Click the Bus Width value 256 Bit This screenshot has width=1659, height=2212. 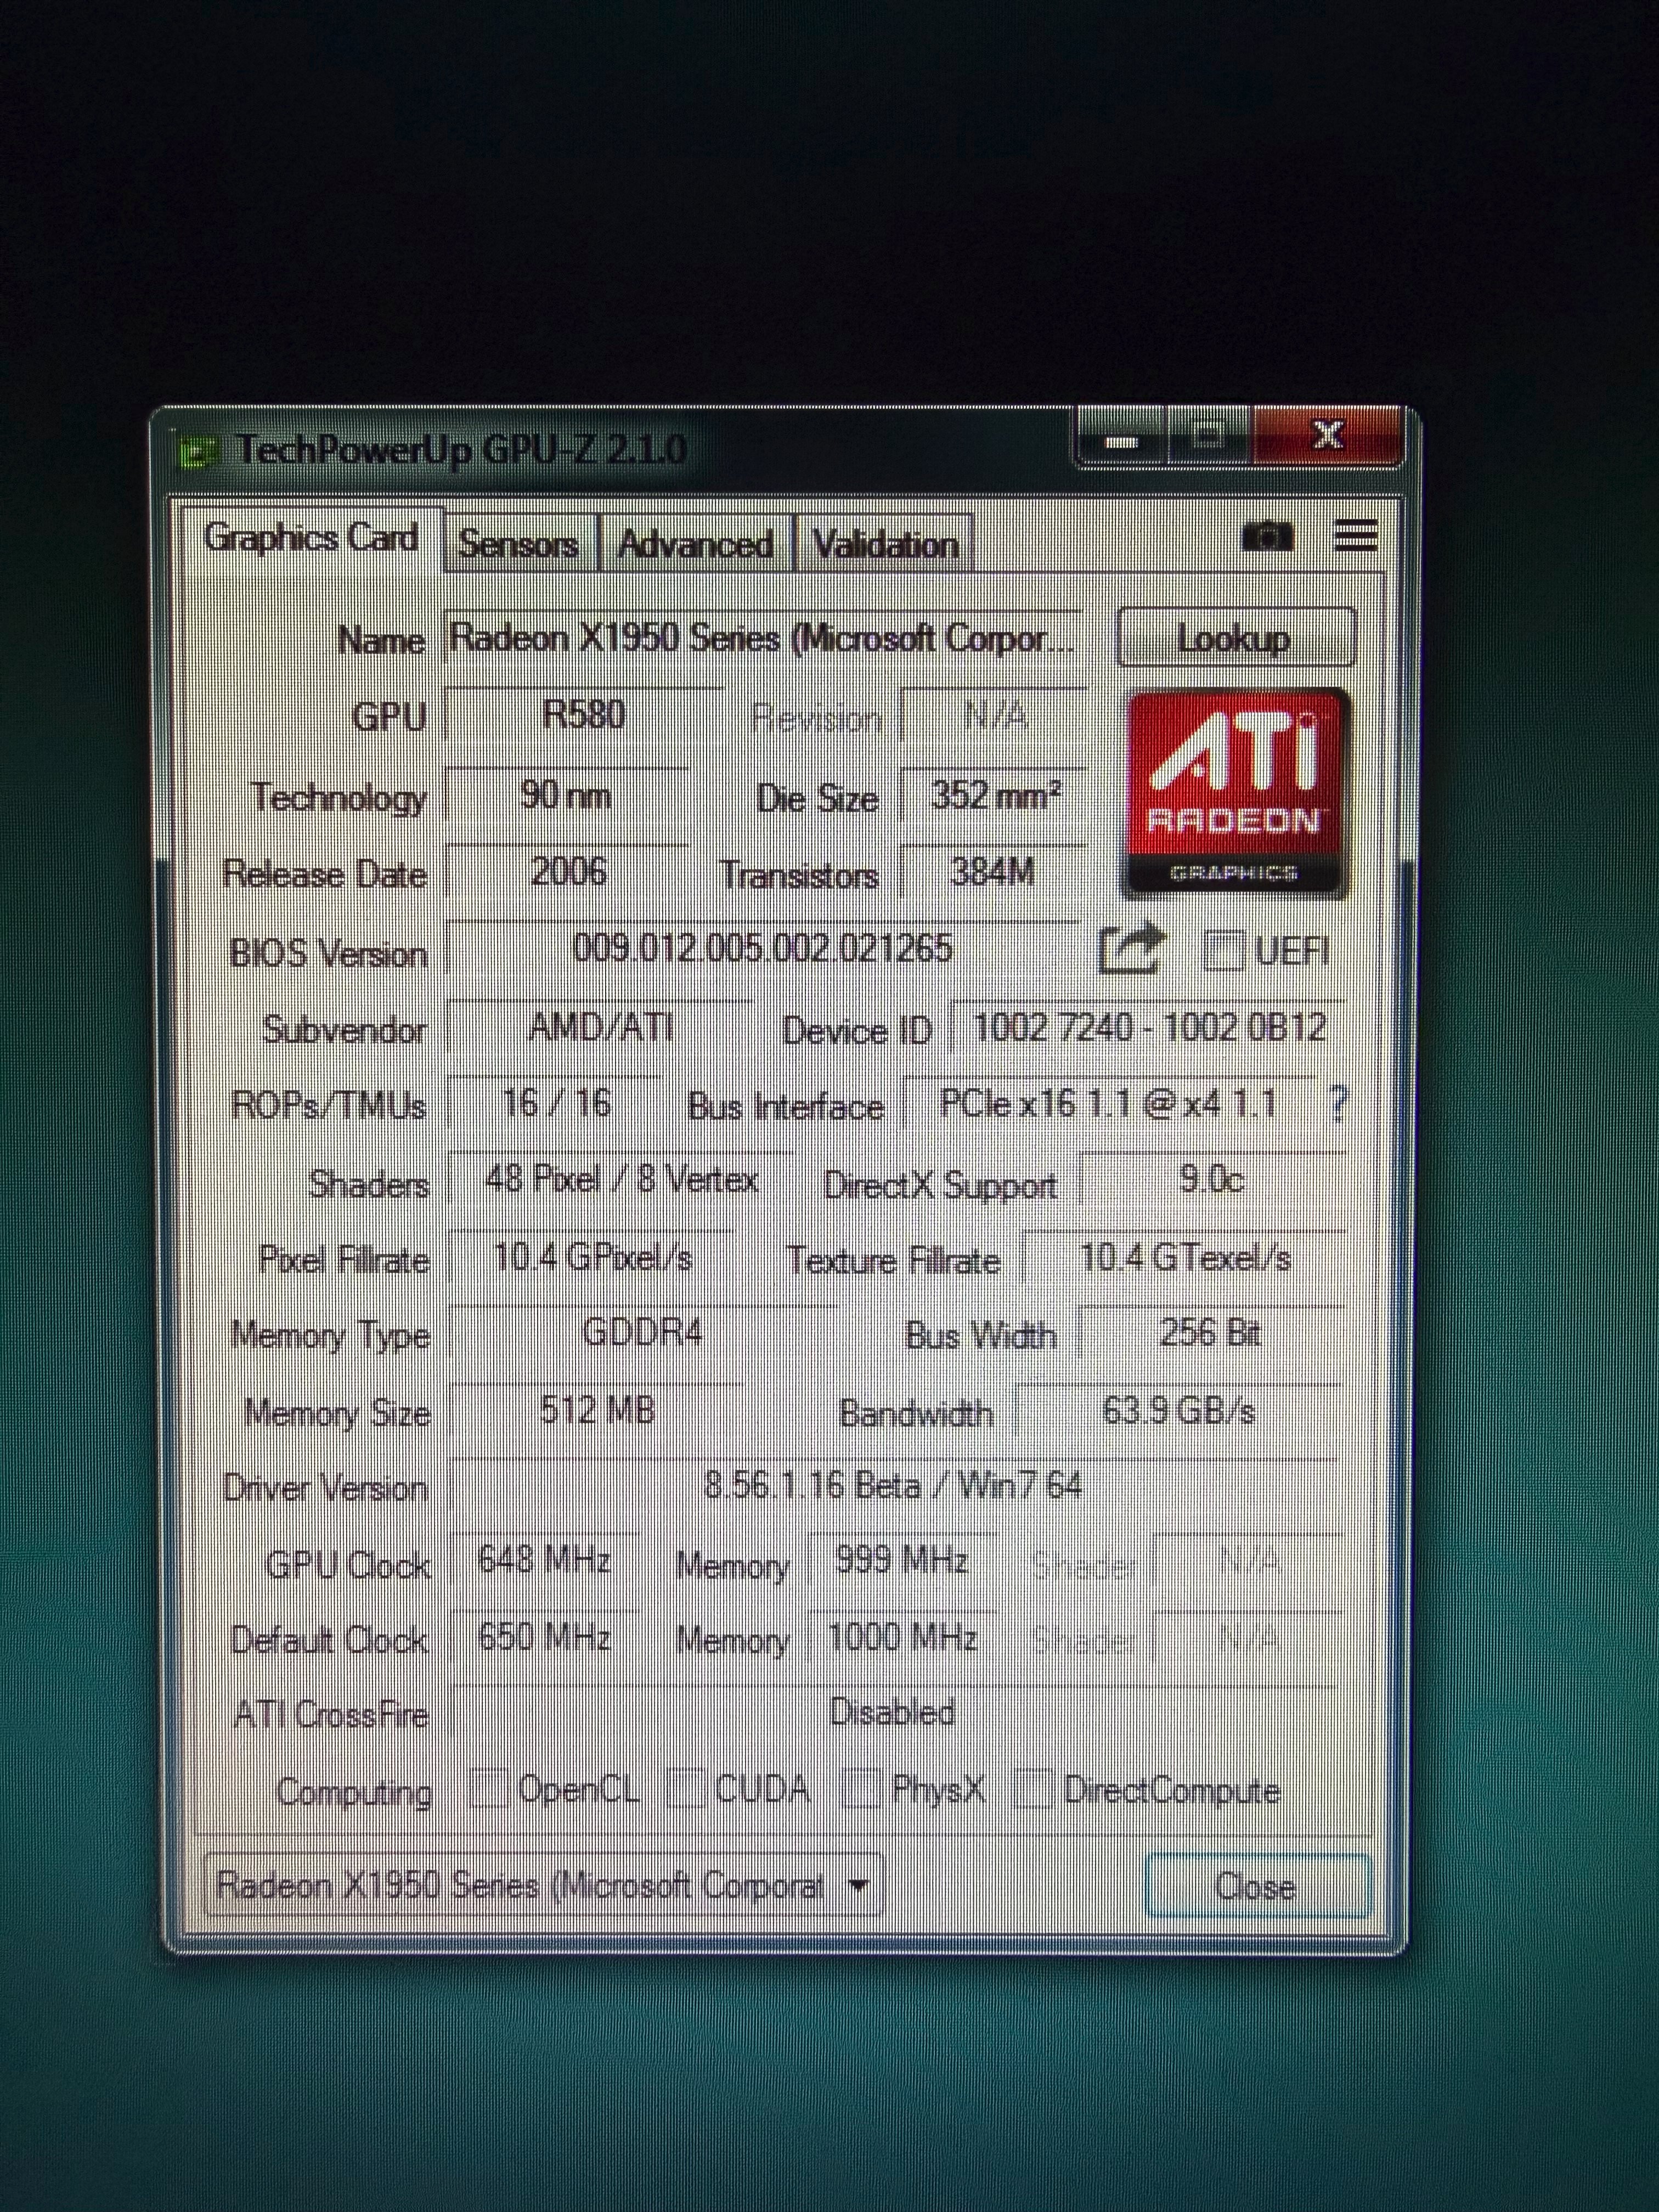pyautogui.click(x=1210, y=1333)
